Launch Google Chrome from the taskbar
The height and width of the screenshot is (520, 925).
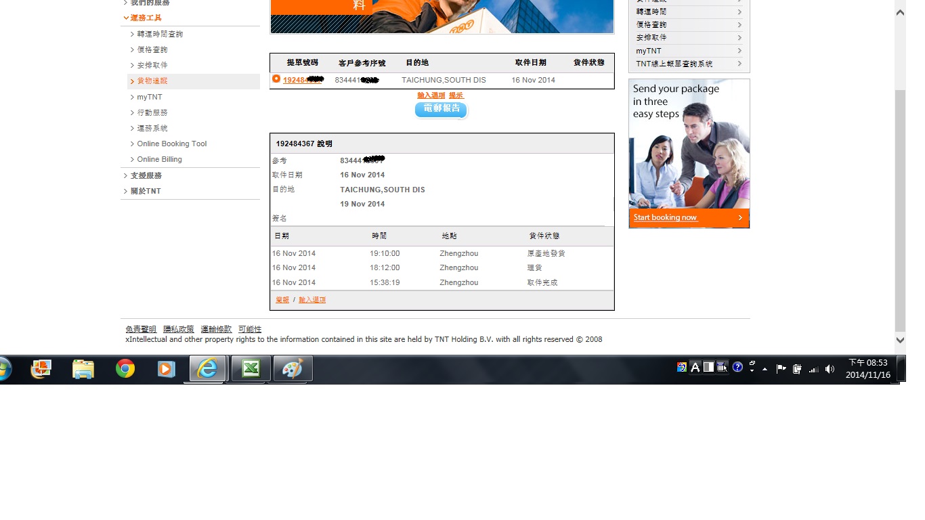point(125,369)
